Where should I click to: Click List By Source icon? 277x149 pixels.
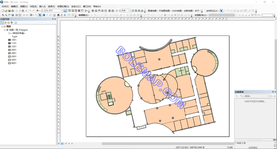click(5, 23)
